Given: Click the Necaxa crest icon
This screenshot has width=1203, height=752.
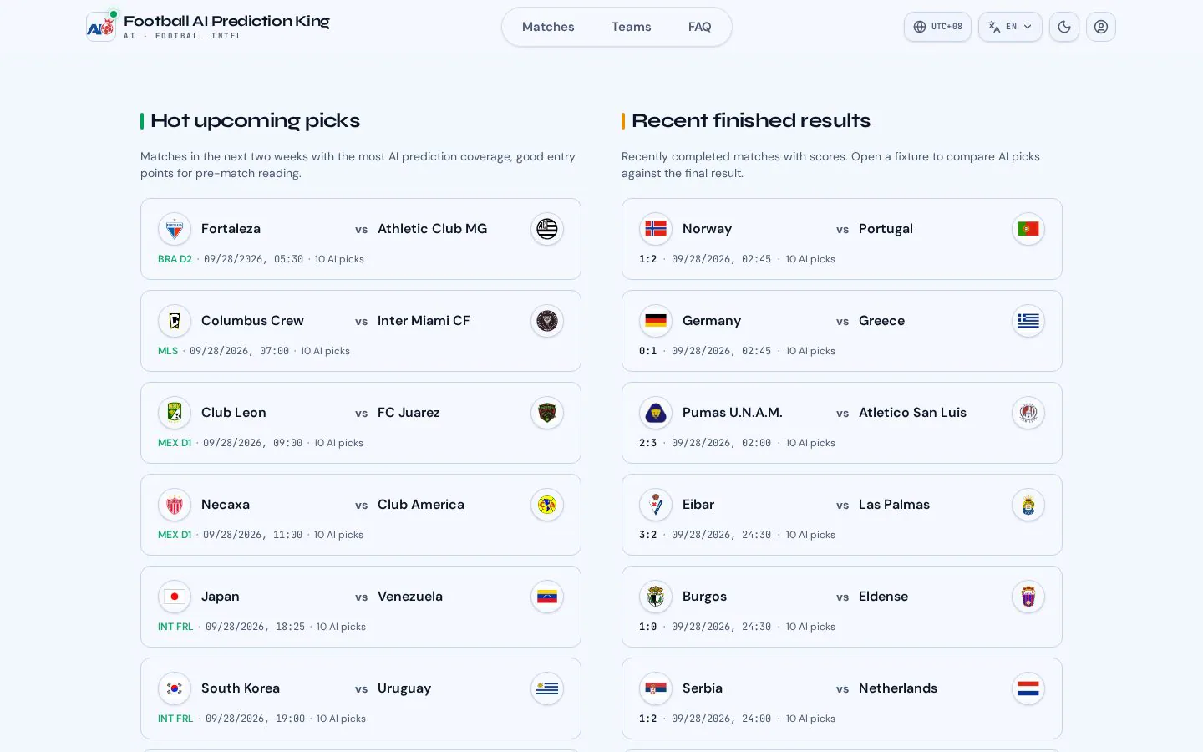Looking at the screenshot, I should point(175,505).
